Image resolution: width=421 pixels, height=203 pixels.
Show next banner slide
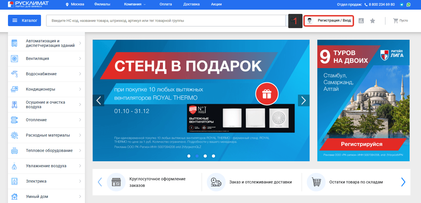click(x=304, y=101)
